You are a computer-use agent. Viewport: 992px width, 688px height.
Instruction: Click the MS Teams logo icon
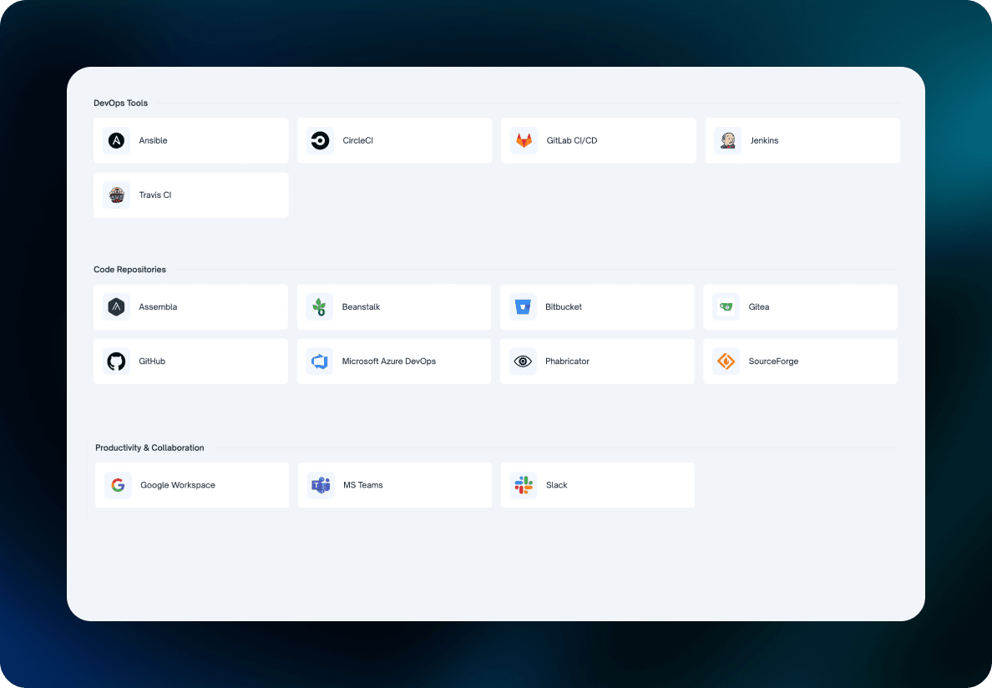pyautogui.click(x=321, y=485)
